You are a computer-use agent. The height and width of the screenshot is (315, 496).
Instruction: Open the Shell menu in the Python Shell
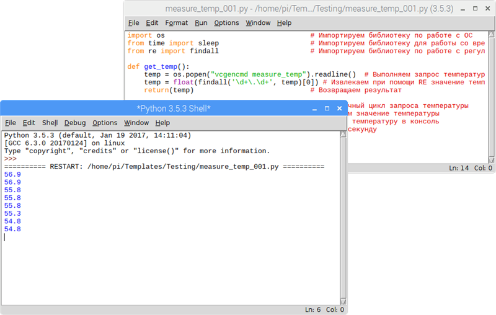coord(50,123)
